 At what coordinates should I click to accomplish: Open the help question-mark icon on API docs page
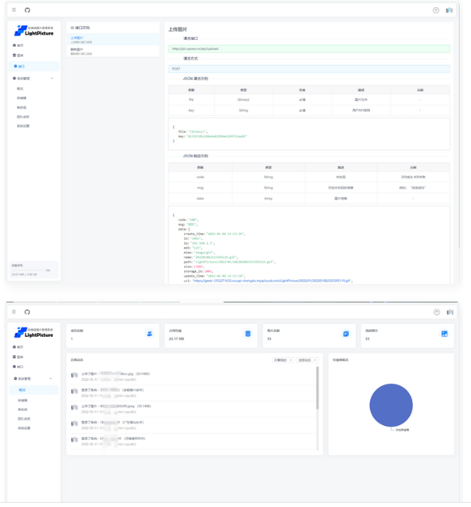click(x=436, y=10)
